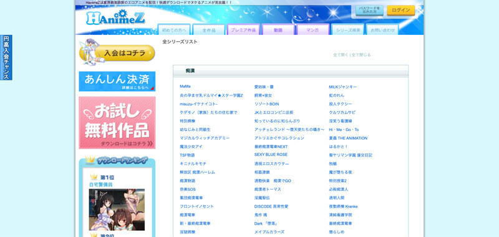
Task: Open the シリーズ検索 tab
Action: (x=348, y=30)
